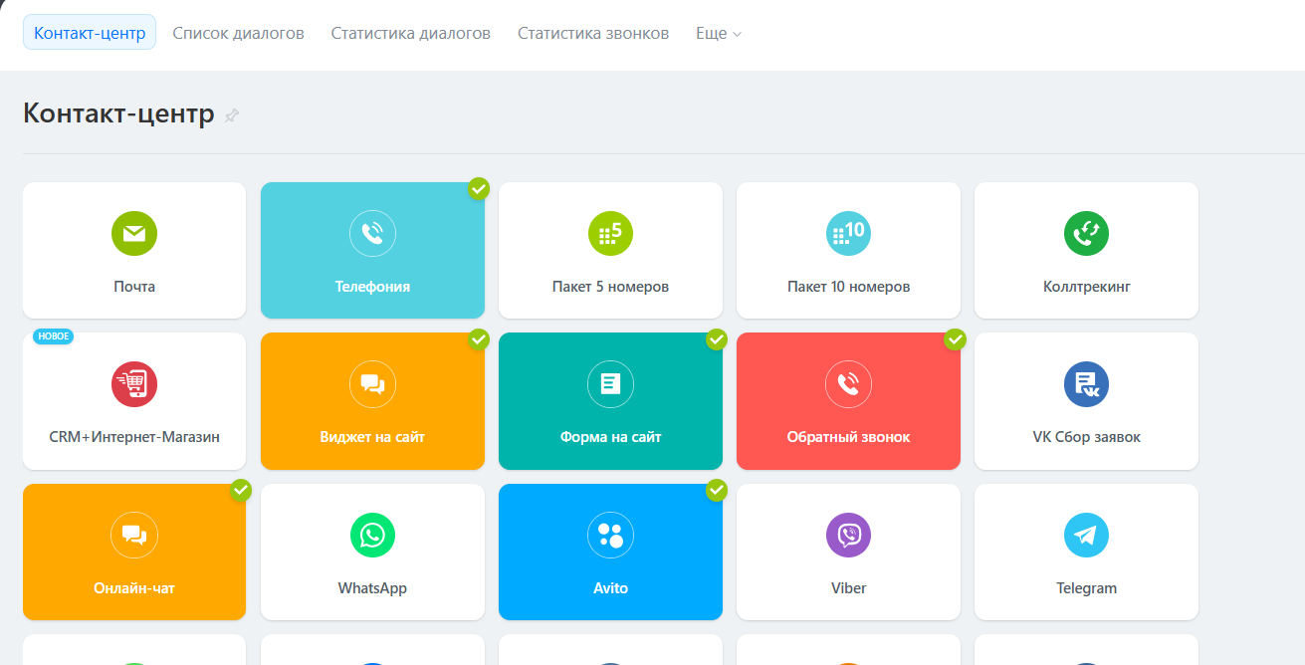Select the Пакет 5 номеров icon

pos(610,233)
